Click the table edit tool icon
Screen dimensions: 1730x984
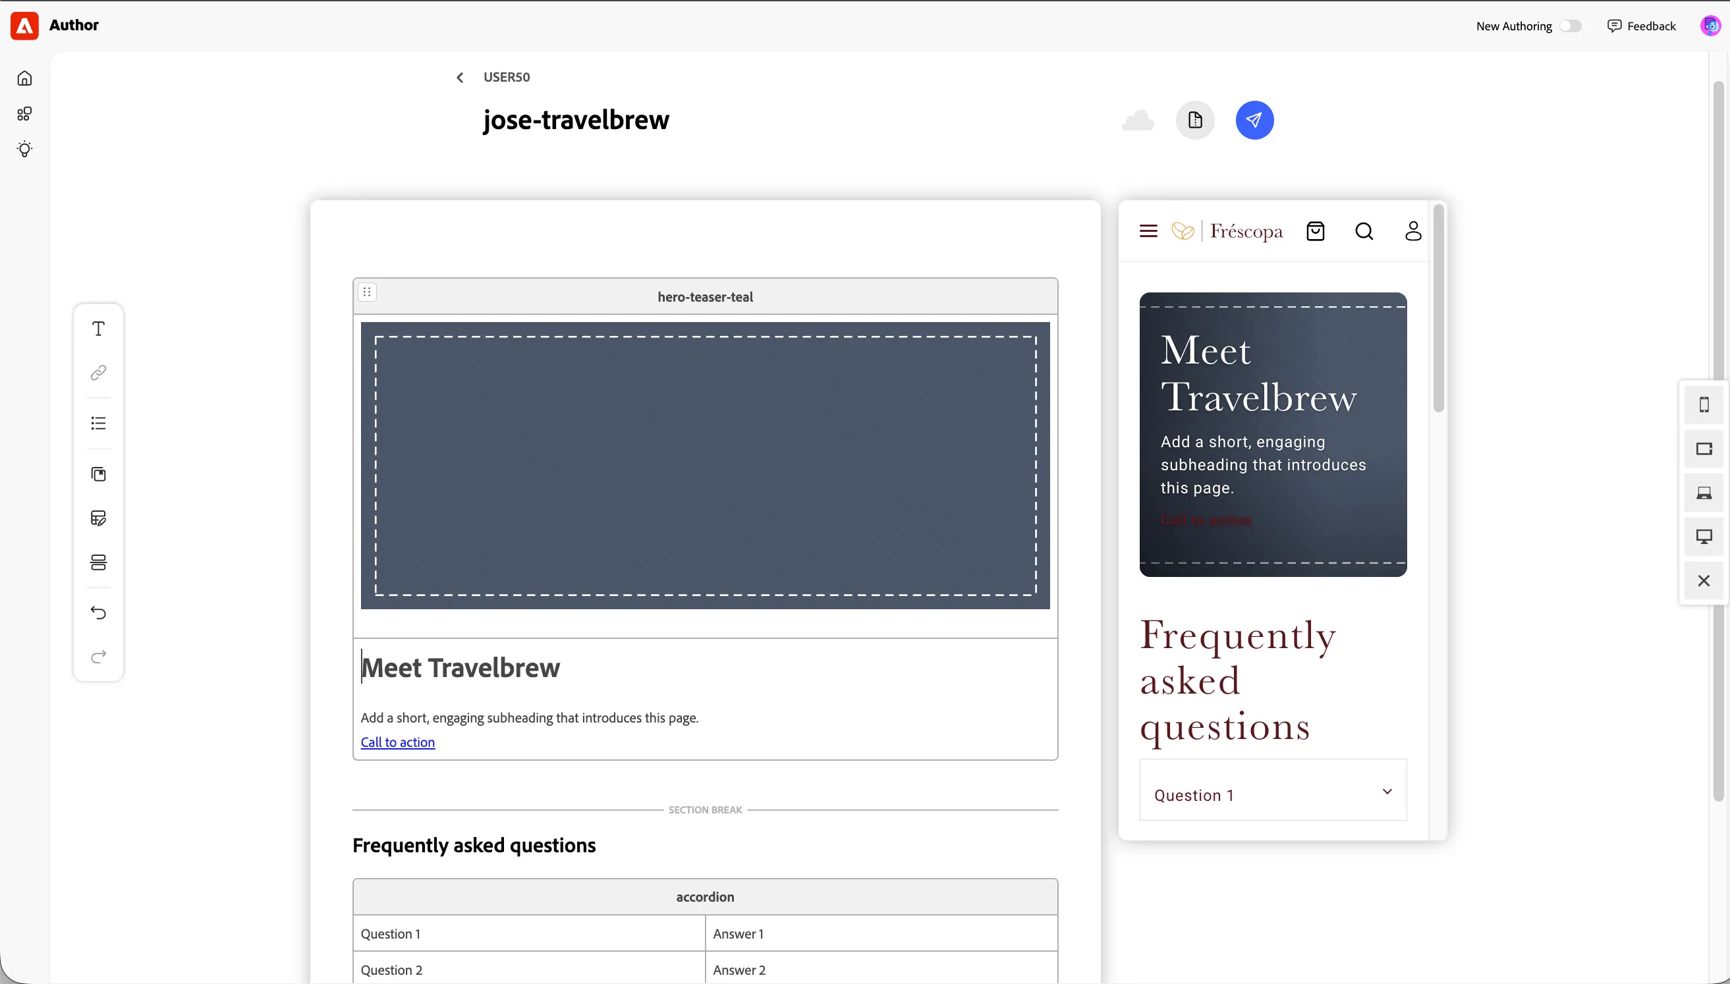(99, 518)
